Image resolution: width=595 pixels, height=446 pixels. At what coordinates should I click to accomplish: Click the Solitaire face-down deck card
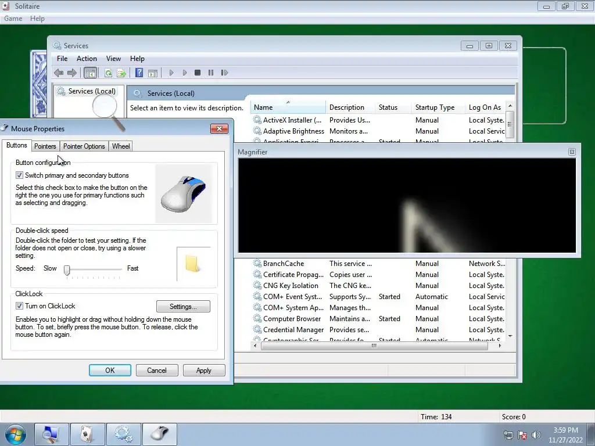click(x=38, y=84)
